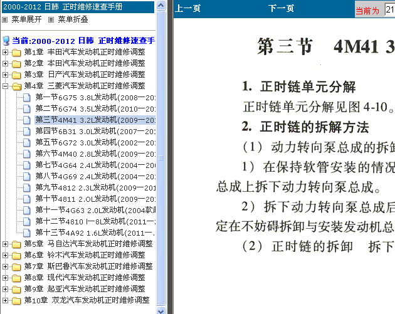Click 菜单折叠 to collapse all menus
This screenshot has width=395, height=314.
pos(73,19)
